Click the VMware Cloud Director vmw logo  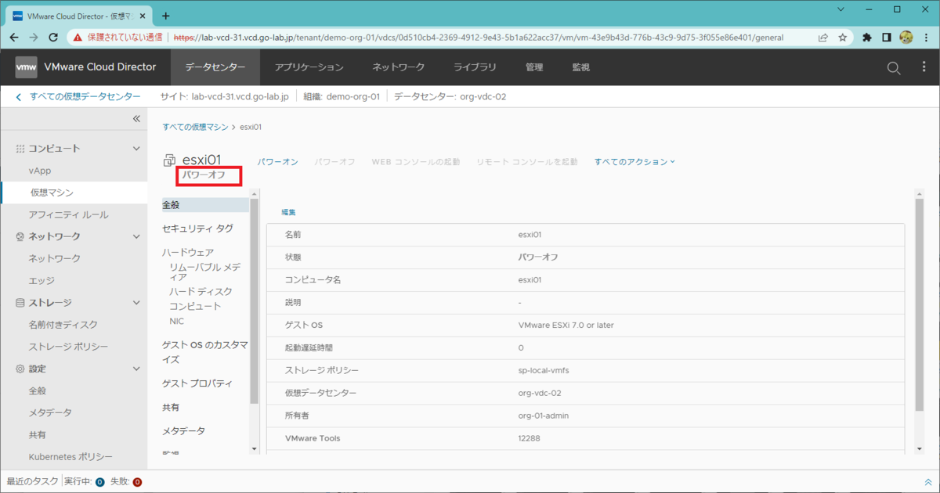coord(26,67)
